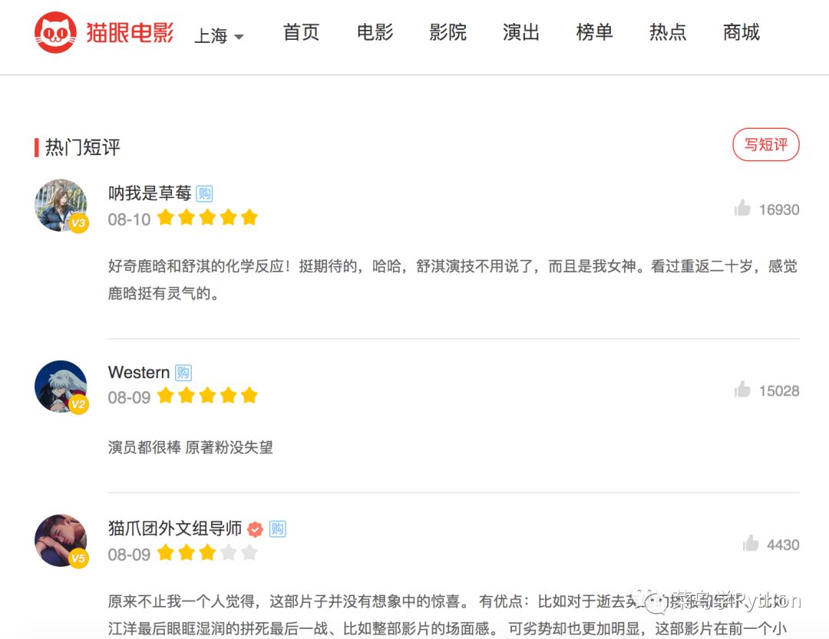
Task: Click the 写短评 button
Action: [x=765, y=144]
